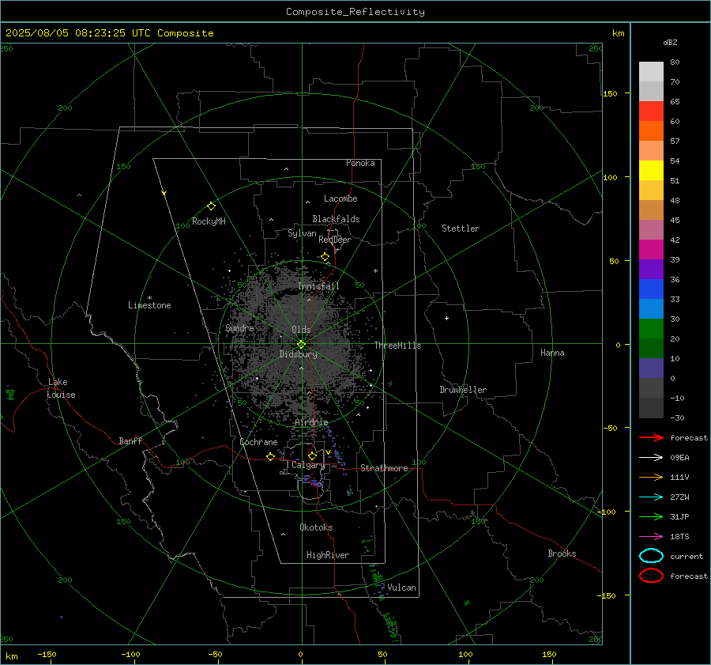Click the Strathmore label

point(384,468)
